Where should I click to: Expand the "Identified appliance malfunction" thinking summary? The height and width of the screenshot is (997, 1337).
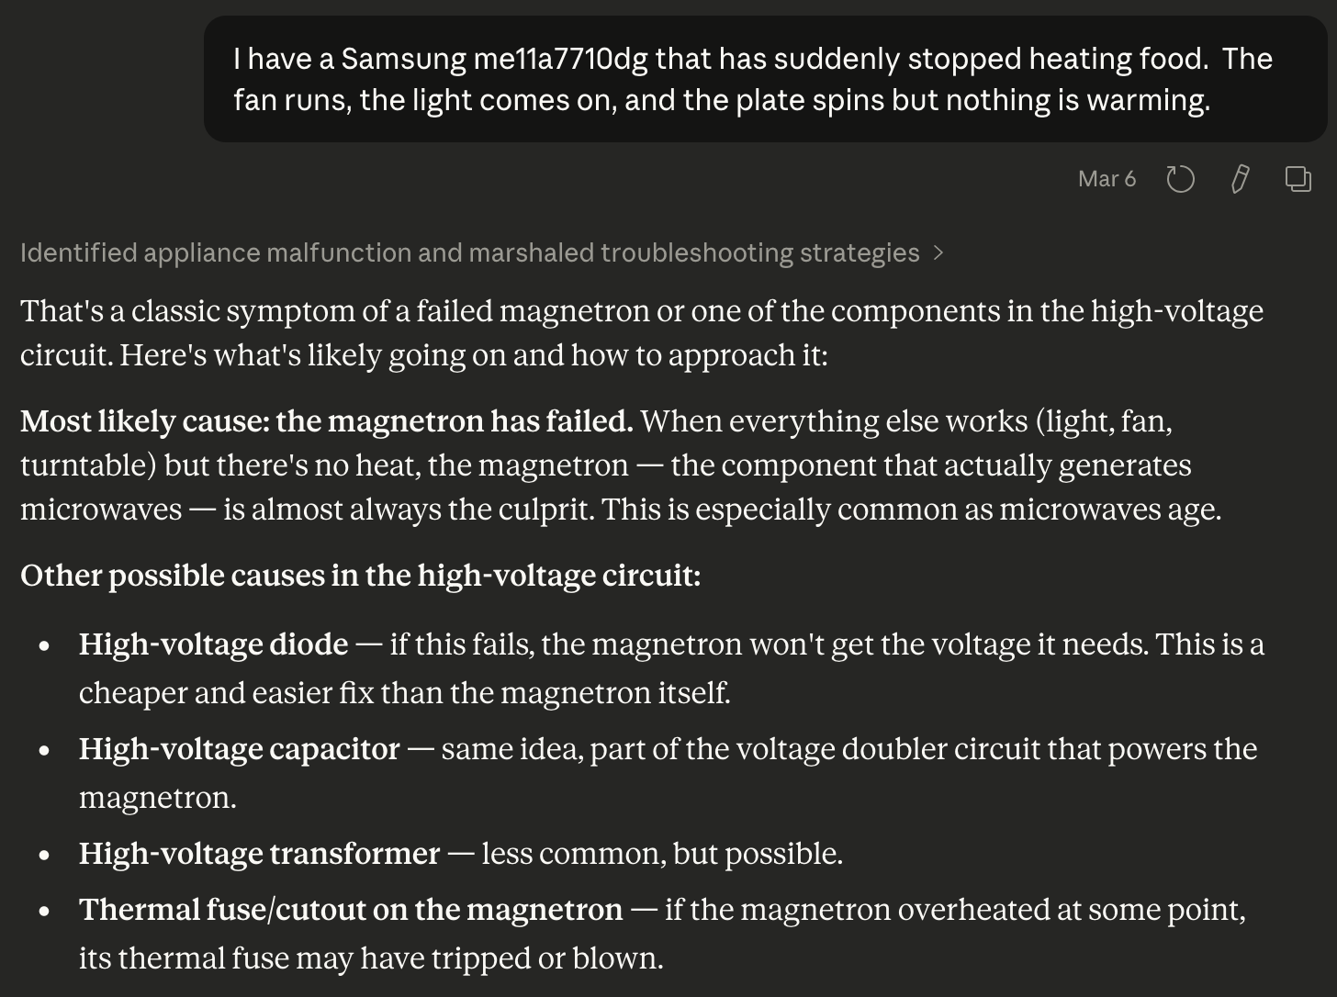point(469,252)
